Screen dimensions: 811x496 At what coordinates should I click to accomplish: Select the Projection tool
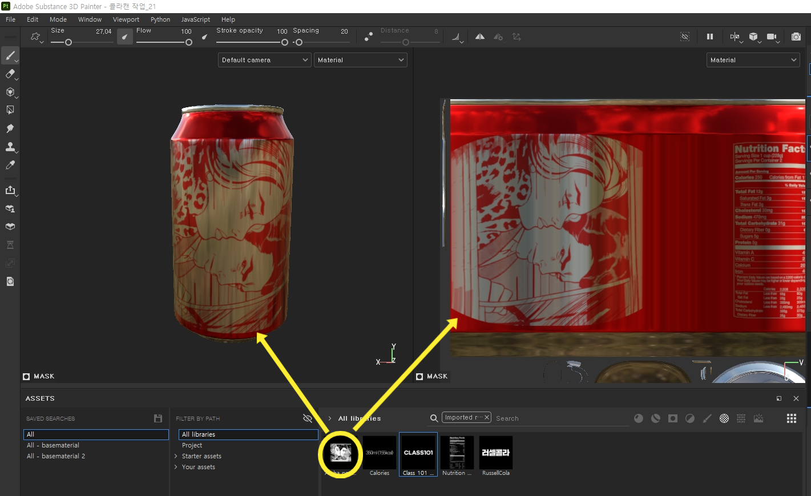click(10, 92)
